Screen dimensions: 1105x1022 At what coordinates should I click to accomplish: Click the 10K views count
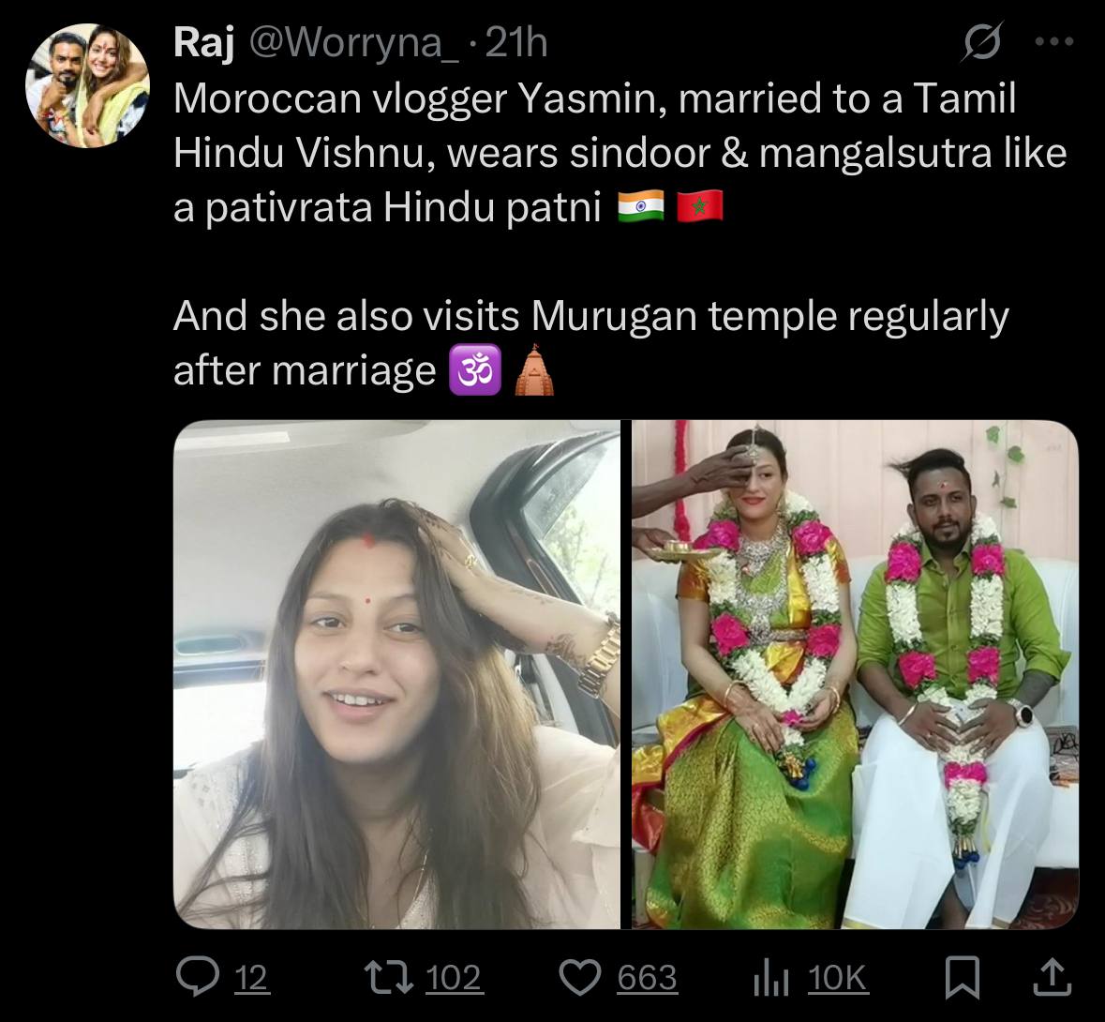tap(837, 978)
